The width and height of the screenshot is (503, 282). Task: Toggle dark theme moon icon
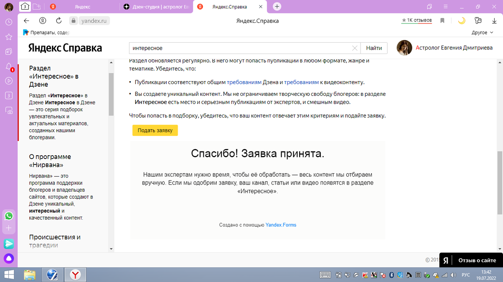click(462, 21)
